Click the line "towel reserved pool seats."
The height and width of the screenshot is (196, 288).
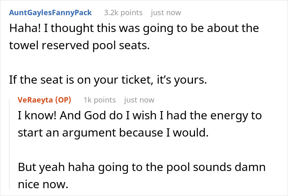tap(79, 46)
